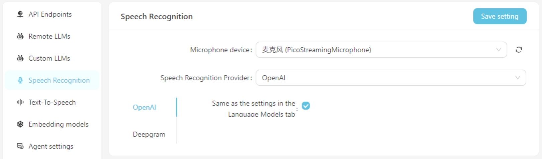Navigate to Agent settings
Image resolution: width=542 pixels, height=159 pixels.
coord(51,146)
